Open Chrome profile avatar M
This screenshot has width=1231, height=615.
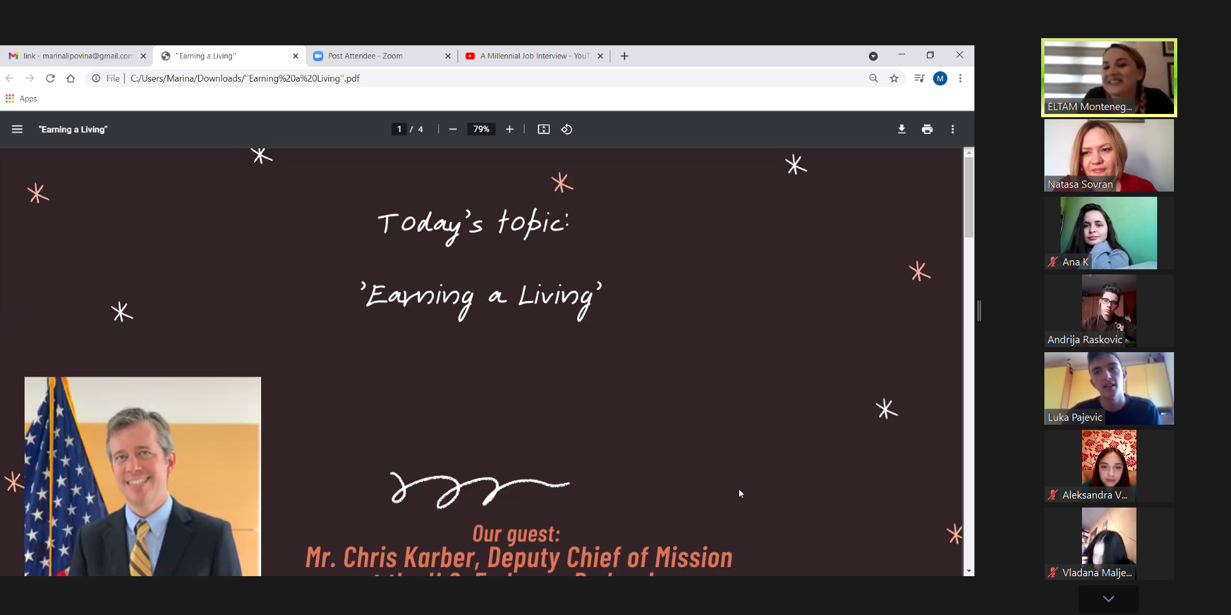click(940, 78)
